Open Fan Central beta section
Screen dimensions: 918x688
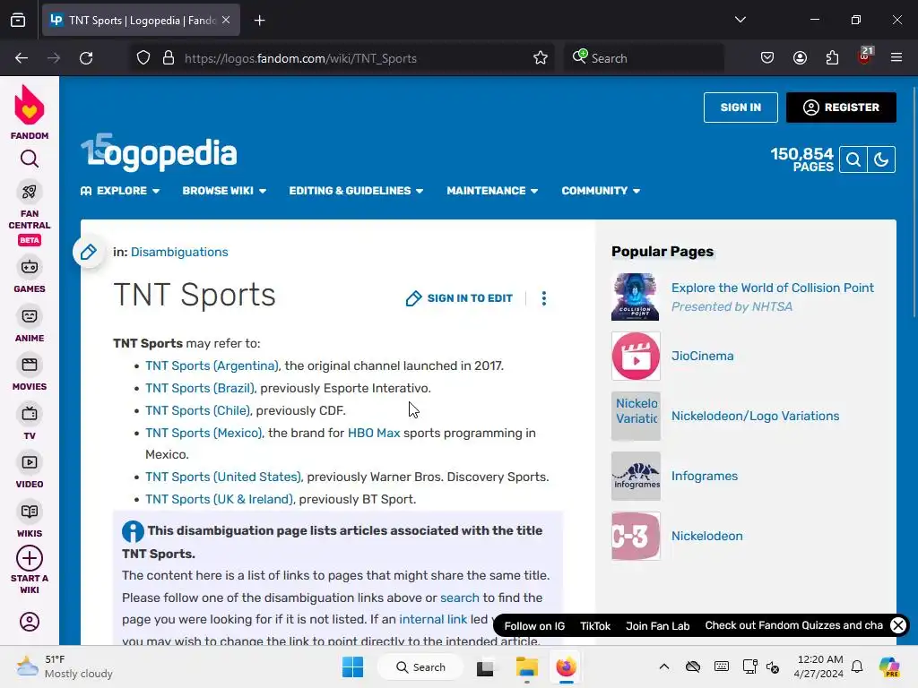point(30,213)
